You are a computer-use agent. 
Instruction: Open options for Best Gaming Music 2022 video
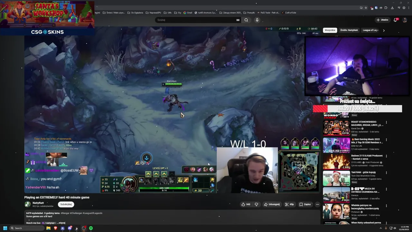pos(386,140)
